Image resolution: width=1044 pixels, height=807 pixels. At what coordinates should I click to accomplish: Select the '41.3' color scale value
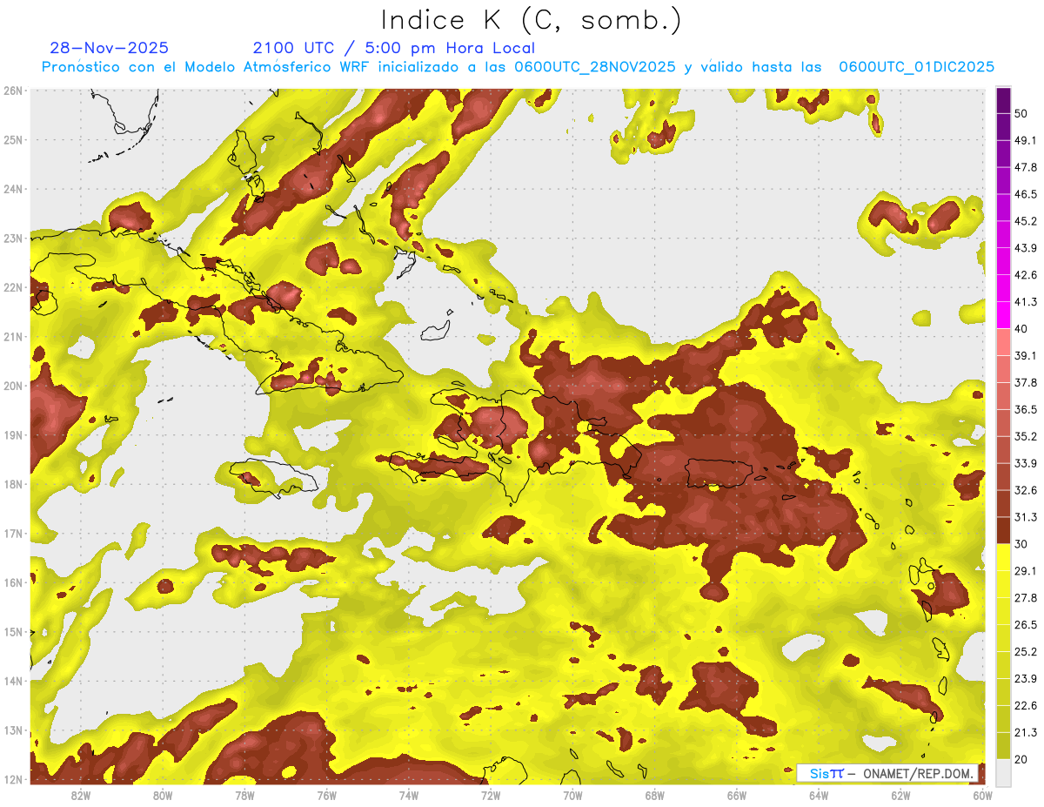[1025, 302]
